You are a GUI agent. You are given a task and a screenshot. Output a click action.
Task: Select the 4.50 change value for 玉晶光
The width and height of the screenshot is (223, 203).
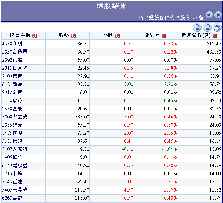[129, 190]
